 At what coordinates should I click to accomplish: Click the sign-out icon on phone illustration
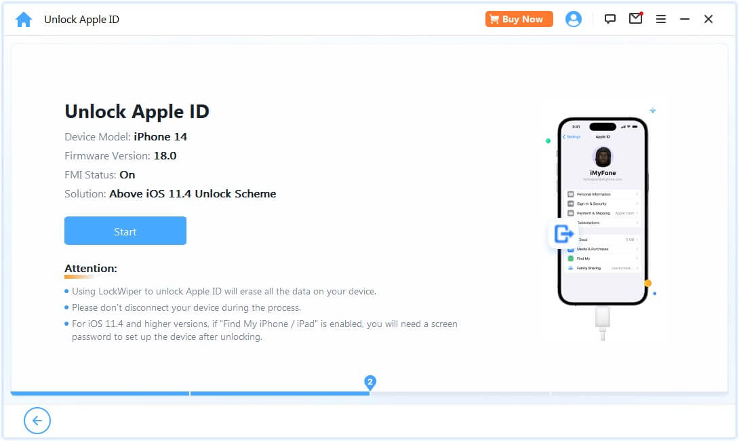tap(563, 233)
